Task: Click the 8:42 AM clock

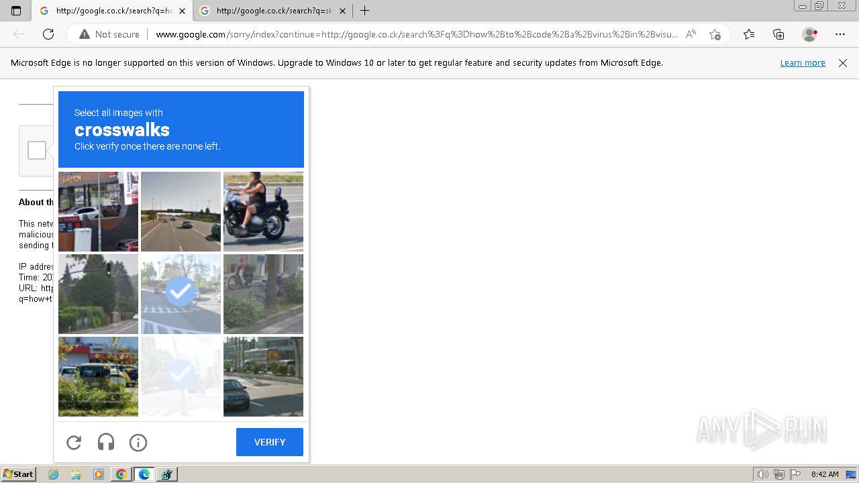Action: click(x=825, y=474)
